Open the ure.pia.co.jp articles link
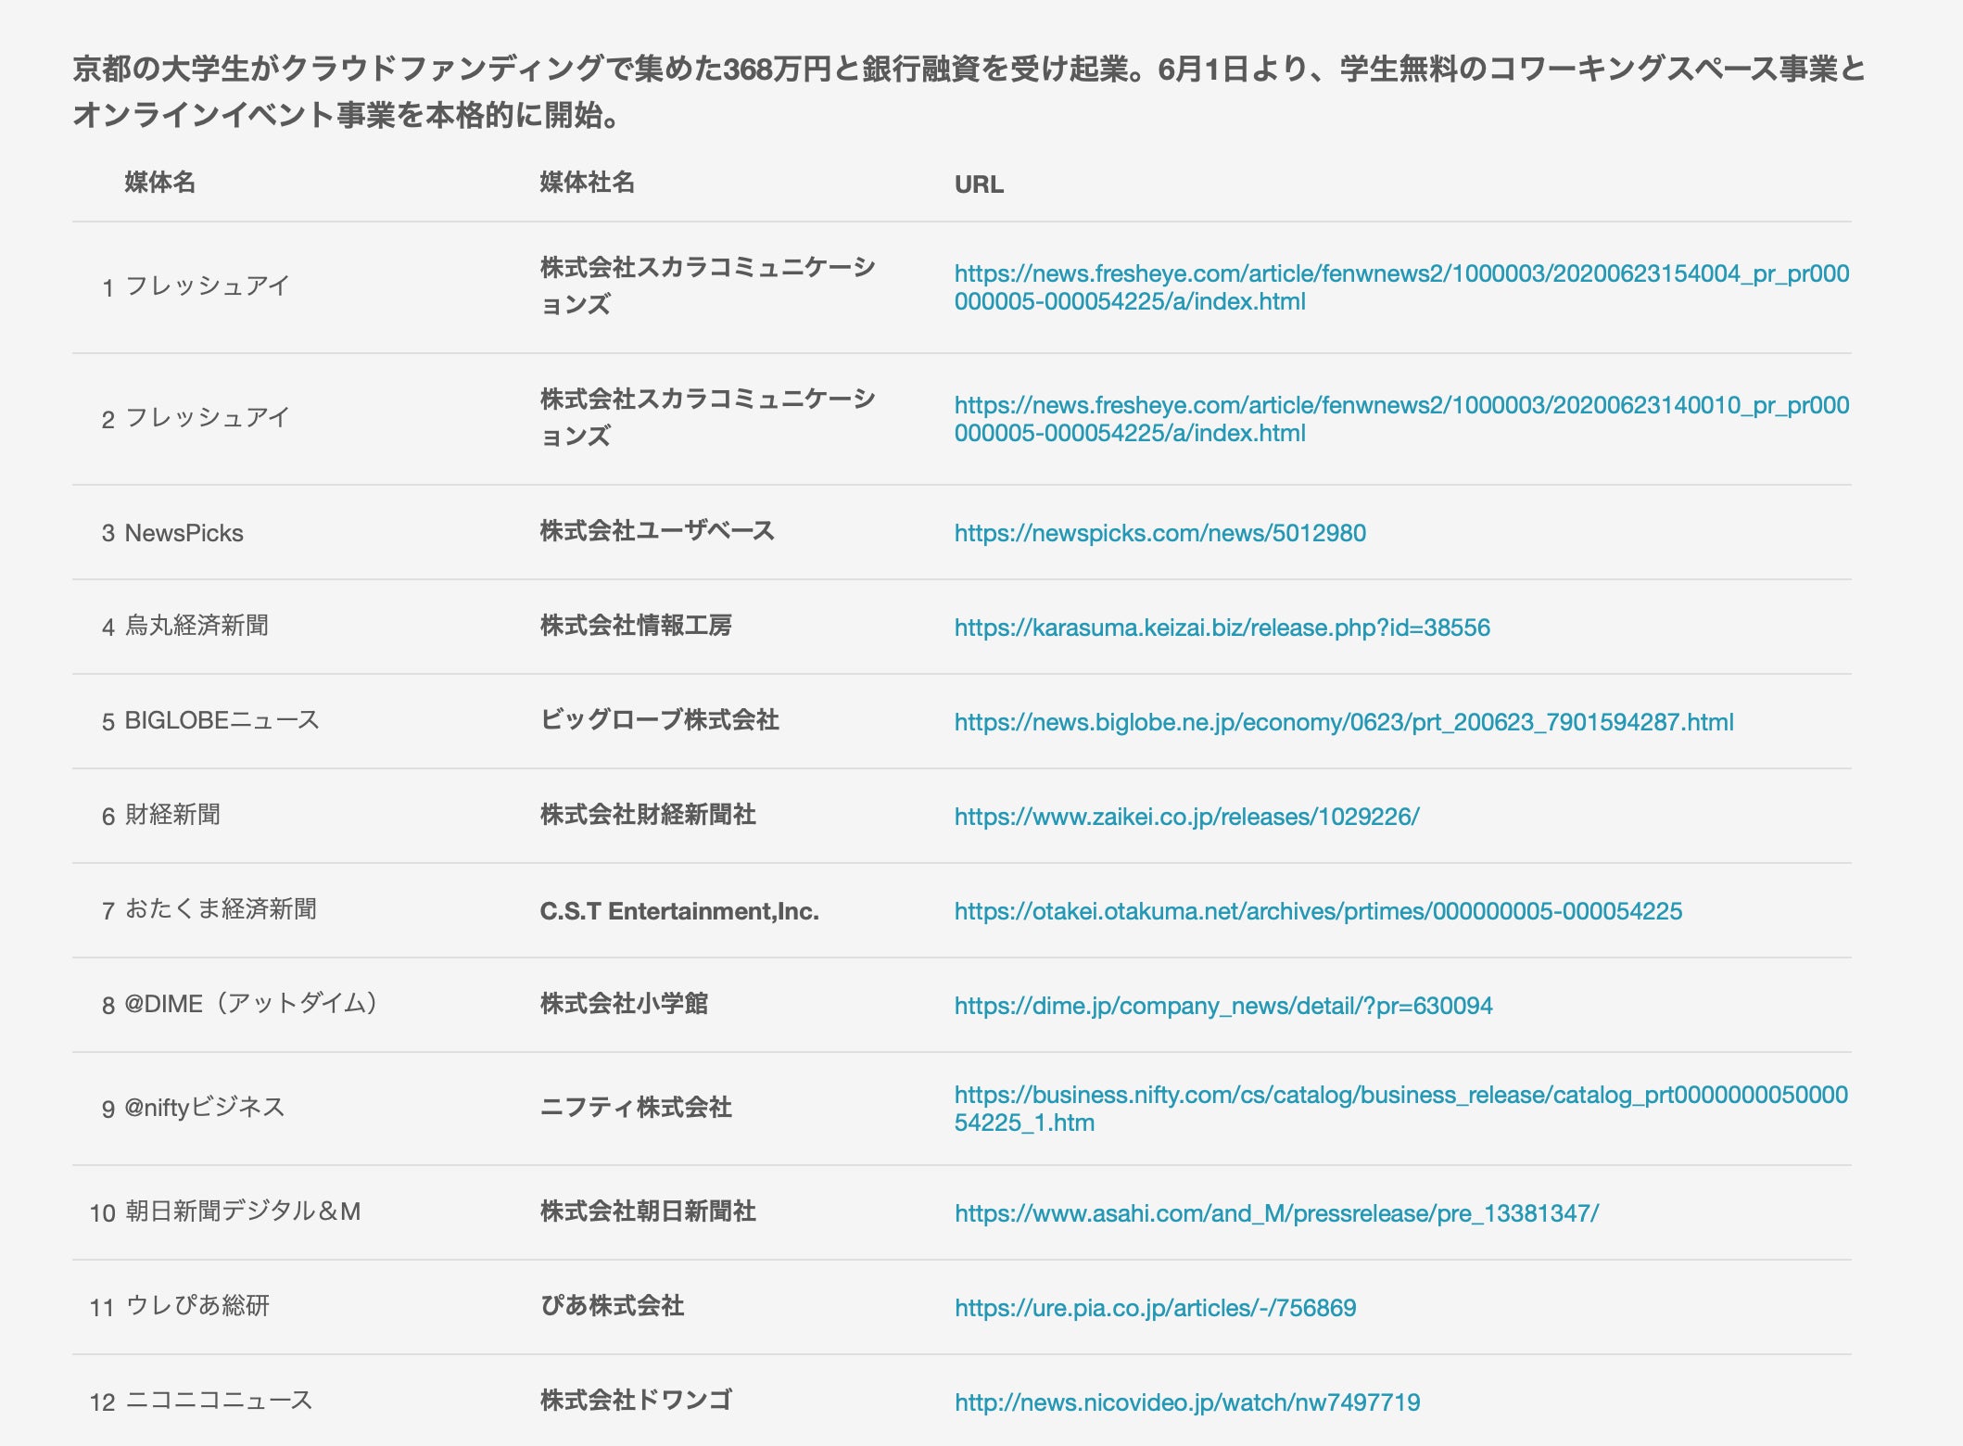The image size is (1963, 1446). point(1155,1308)
